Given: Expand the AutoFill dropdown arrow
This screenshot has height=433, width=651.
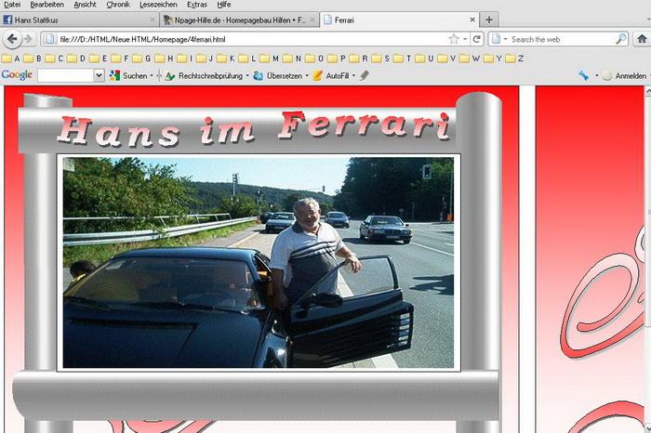Looking at the screenshot, I should tap(353, 75).
